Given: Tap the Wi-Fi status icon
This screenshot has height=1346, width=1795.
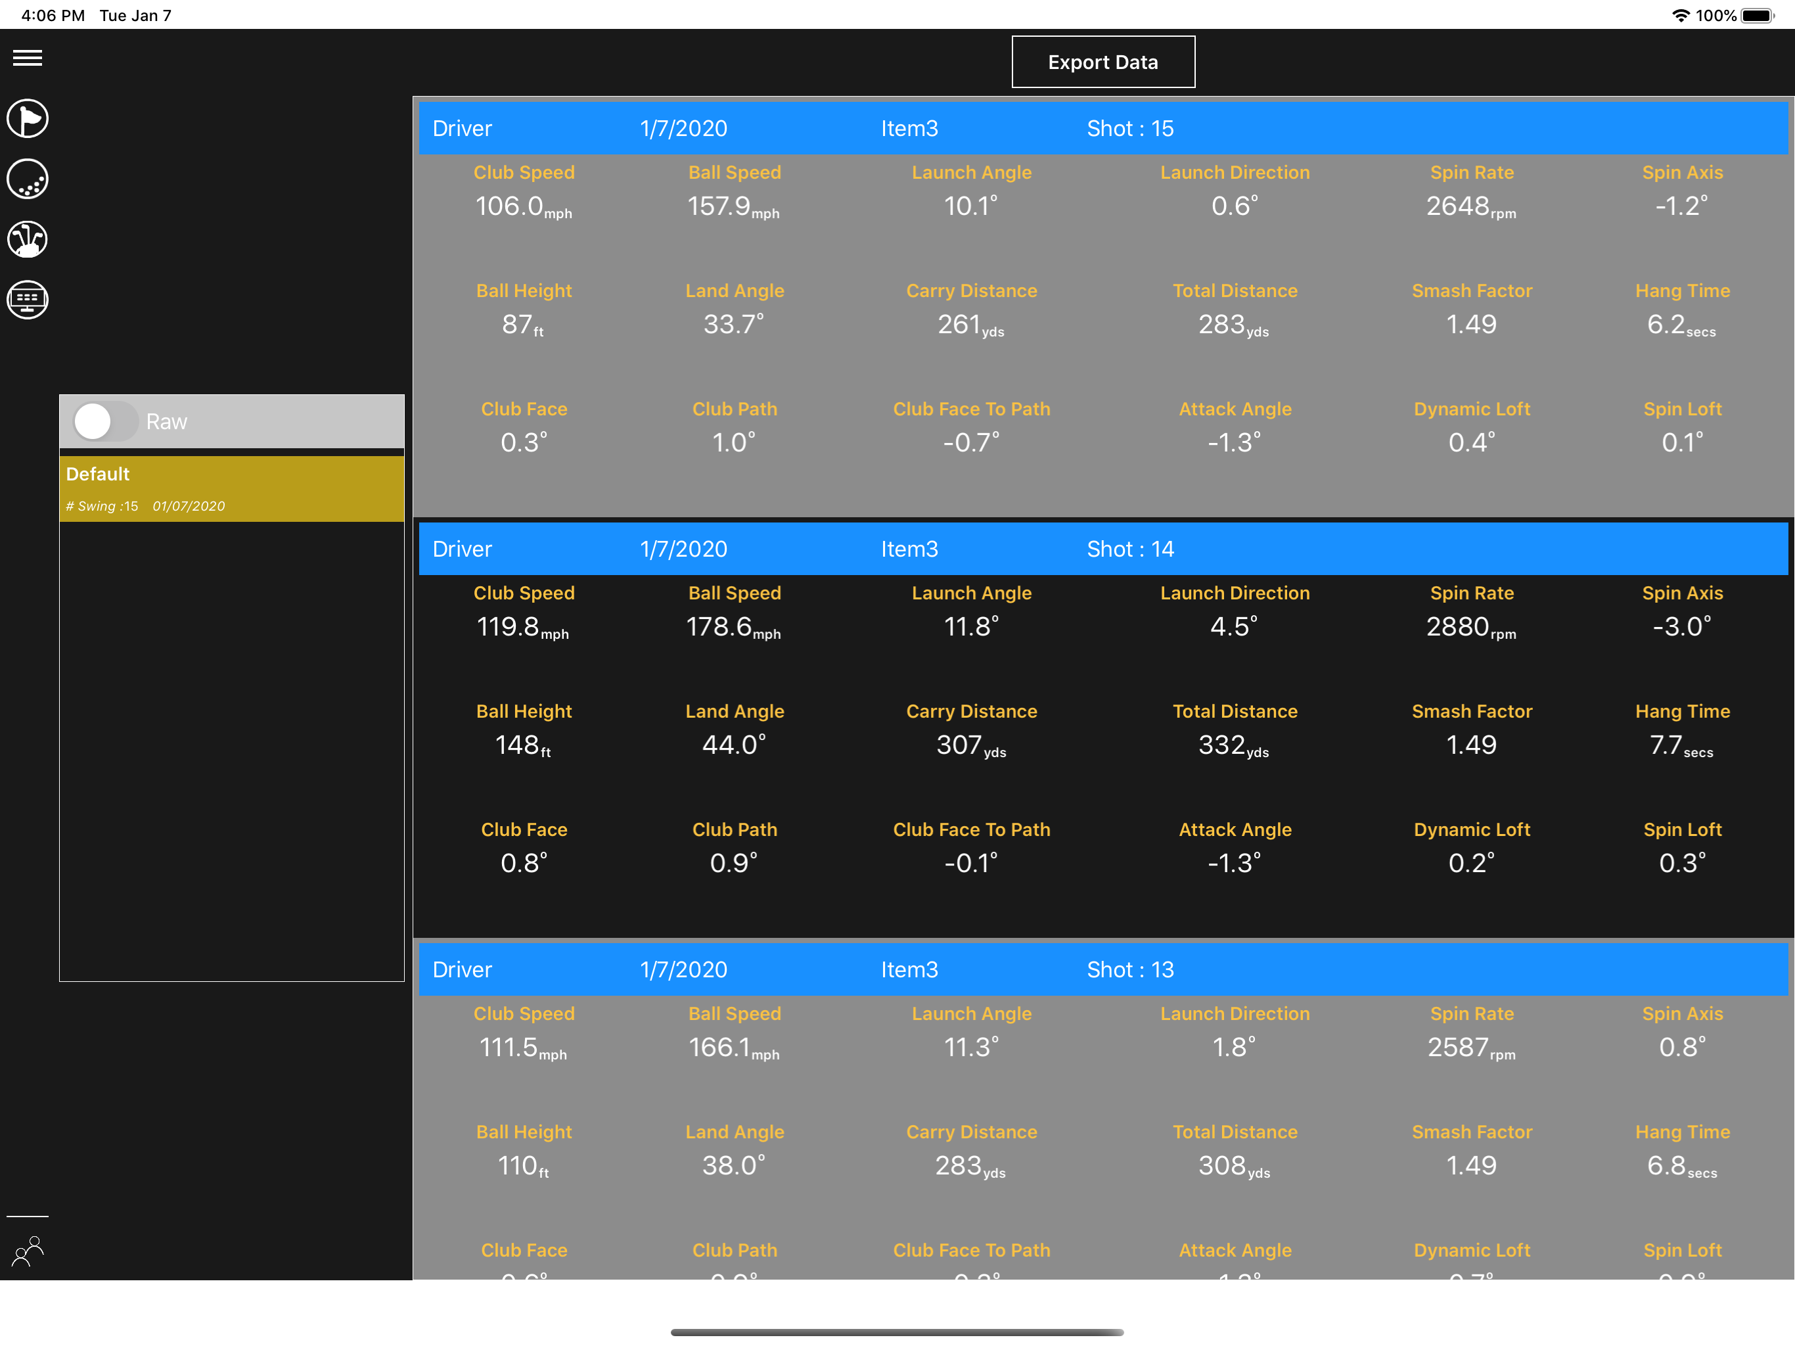Looking at the screenshot, I should [x=1680, y=15].
